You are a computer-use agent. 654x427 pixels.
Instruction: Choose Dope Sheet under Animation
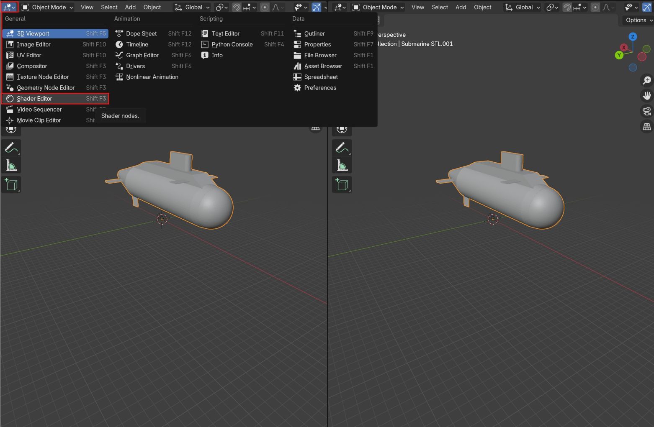(x=153, y=33)
